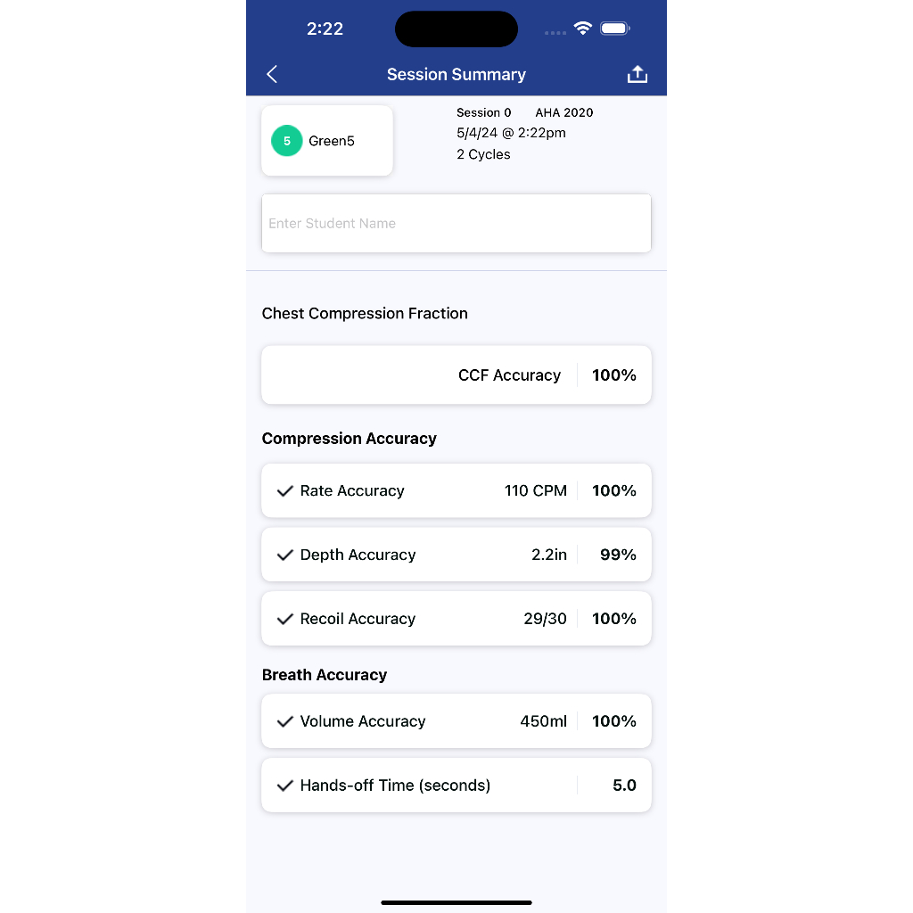The image size is (913, 913).
Task: Select the Green5 manikin card
Action: tap(327, 141)
